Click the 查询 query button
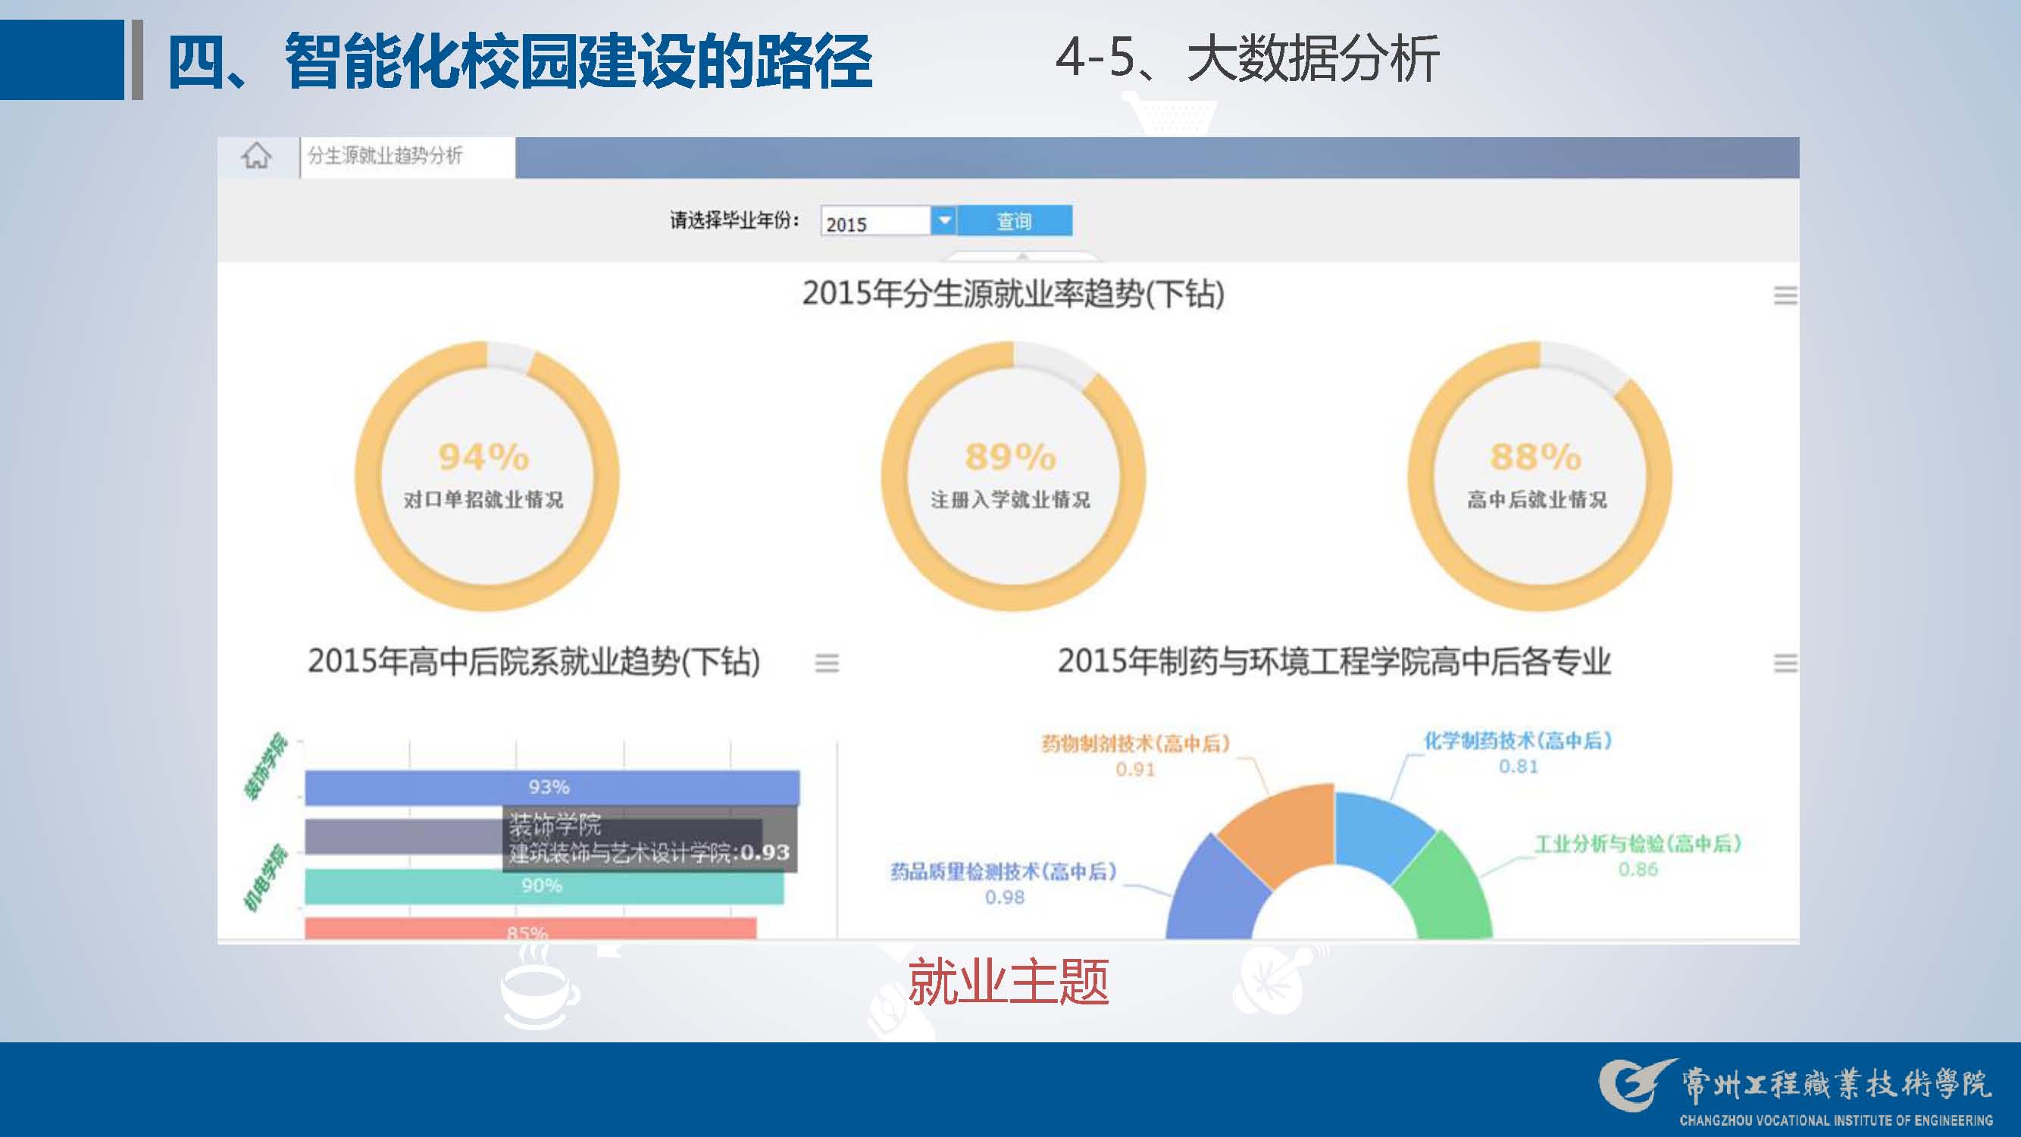Screen dimensions: 2021x1137 pos(1015,221)
